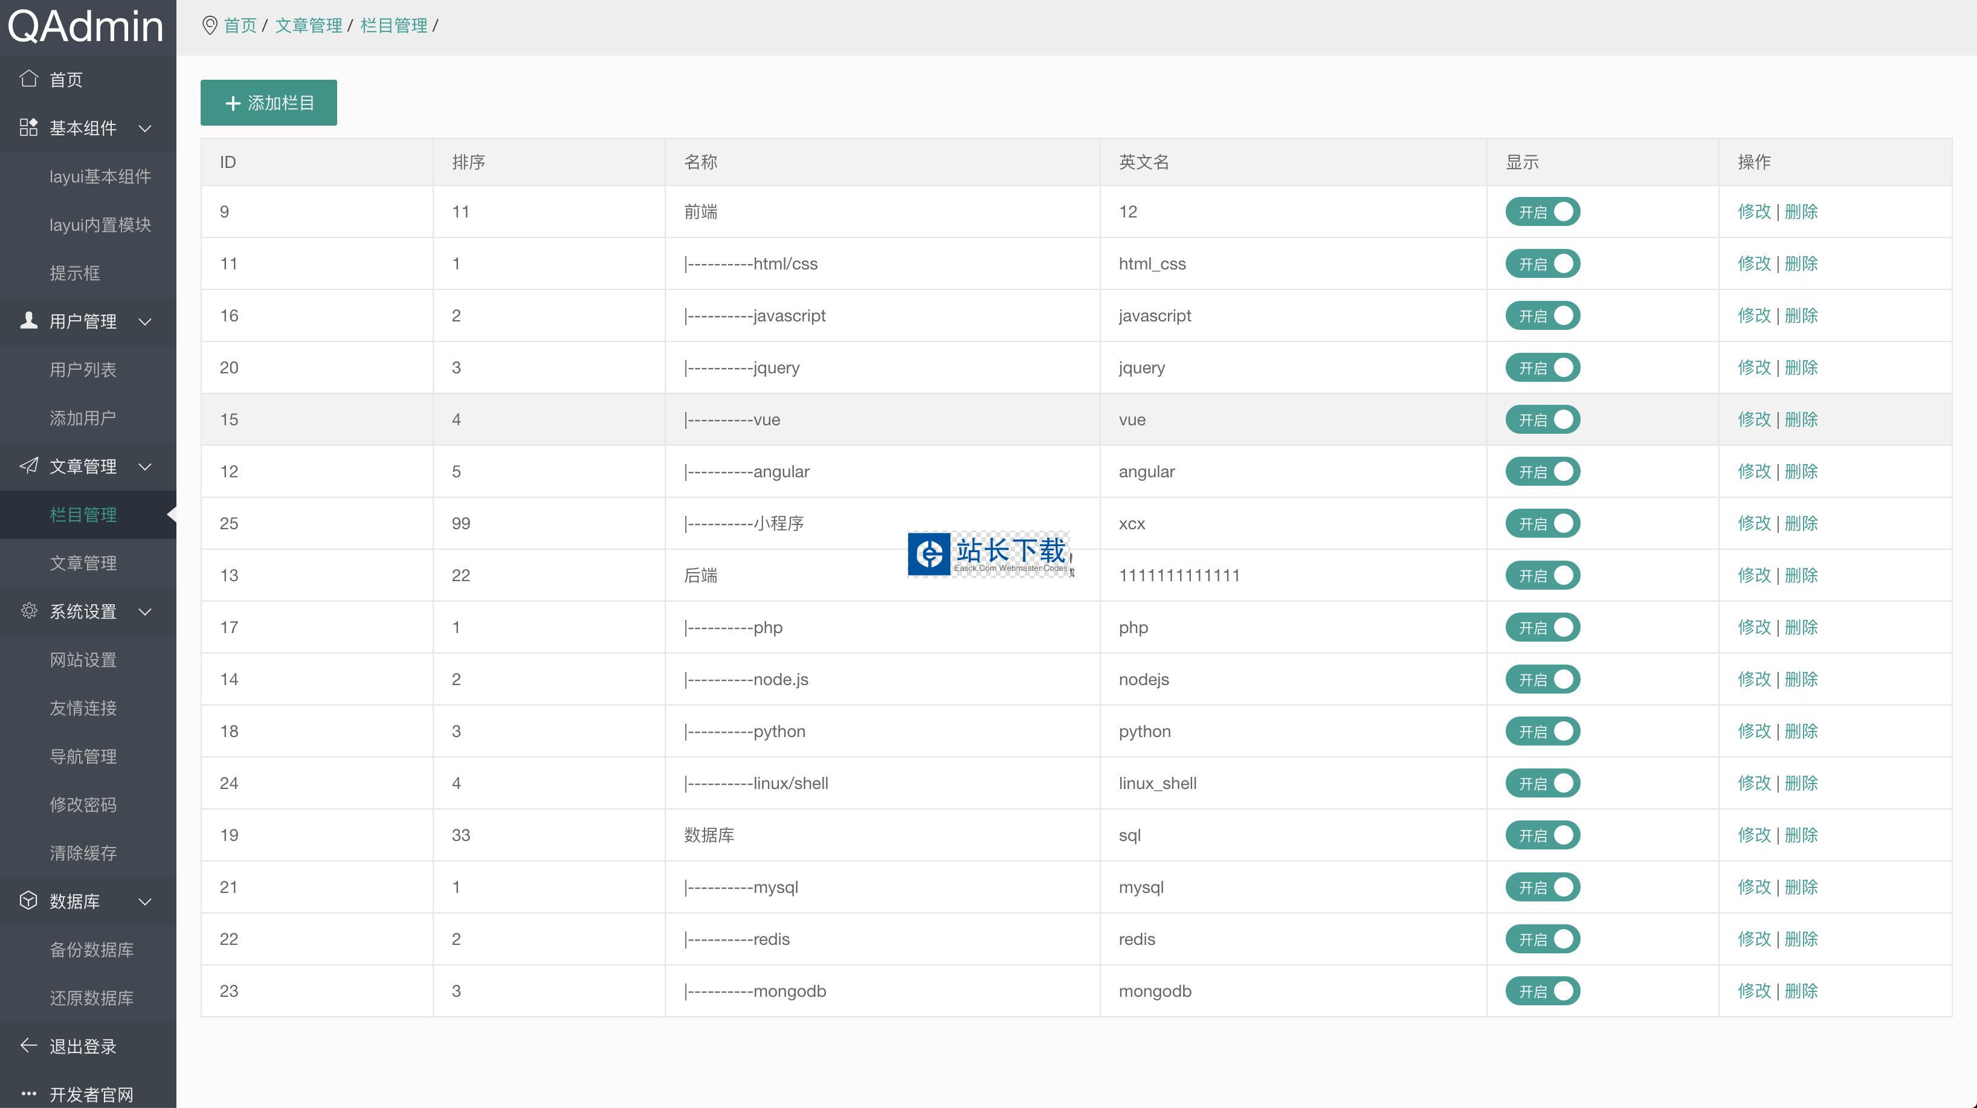Click 修改 link for the php row
Screen dimensions: 1977x1108
click(1753, 627)
